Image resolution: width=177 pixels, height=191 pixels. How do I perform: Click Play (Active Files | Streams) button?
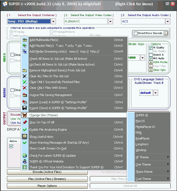click(47, 179)
